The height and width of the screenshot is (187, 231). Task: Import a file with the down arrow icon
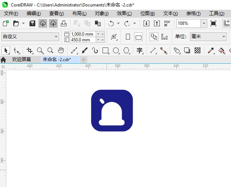(x=146, y=23)
